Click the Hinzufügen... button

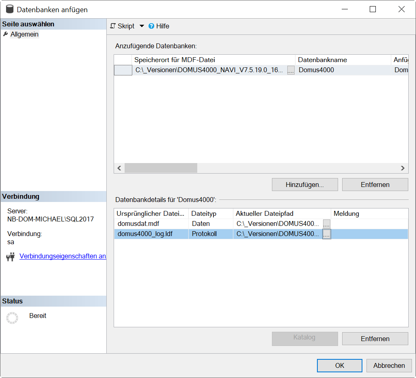click(x=305, y=185)
